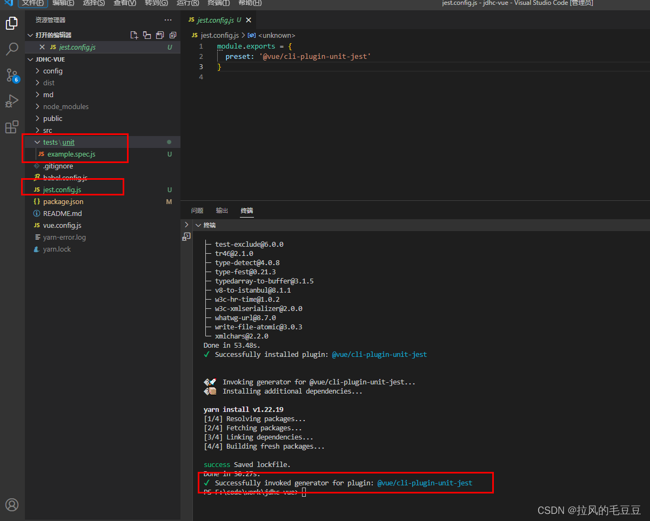Collapse the 终端 section header in the panel
This screenshot has width=650, height=521.
pos(198,225)
